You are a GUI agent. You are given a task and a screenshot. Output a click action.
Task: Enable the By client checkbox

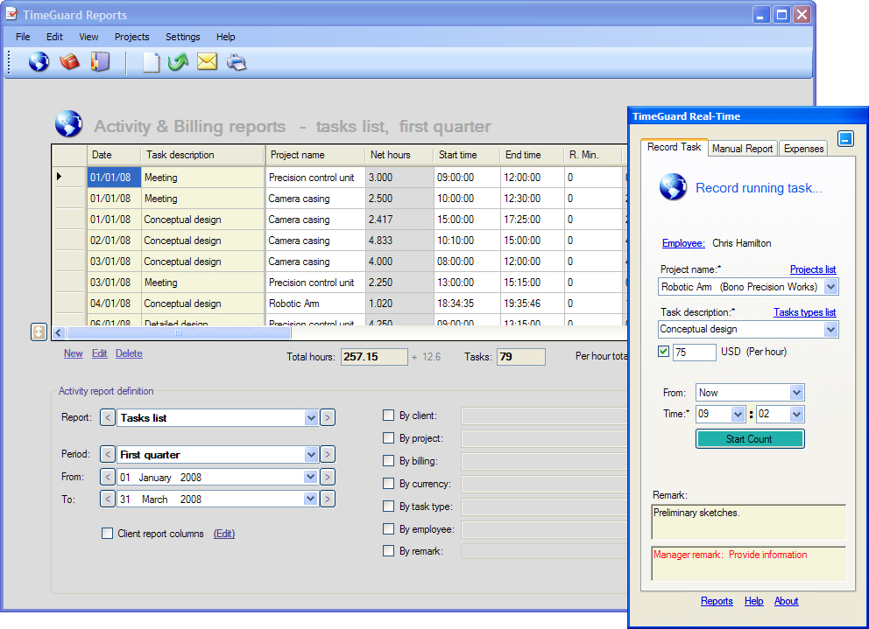(x=388, y=416)
